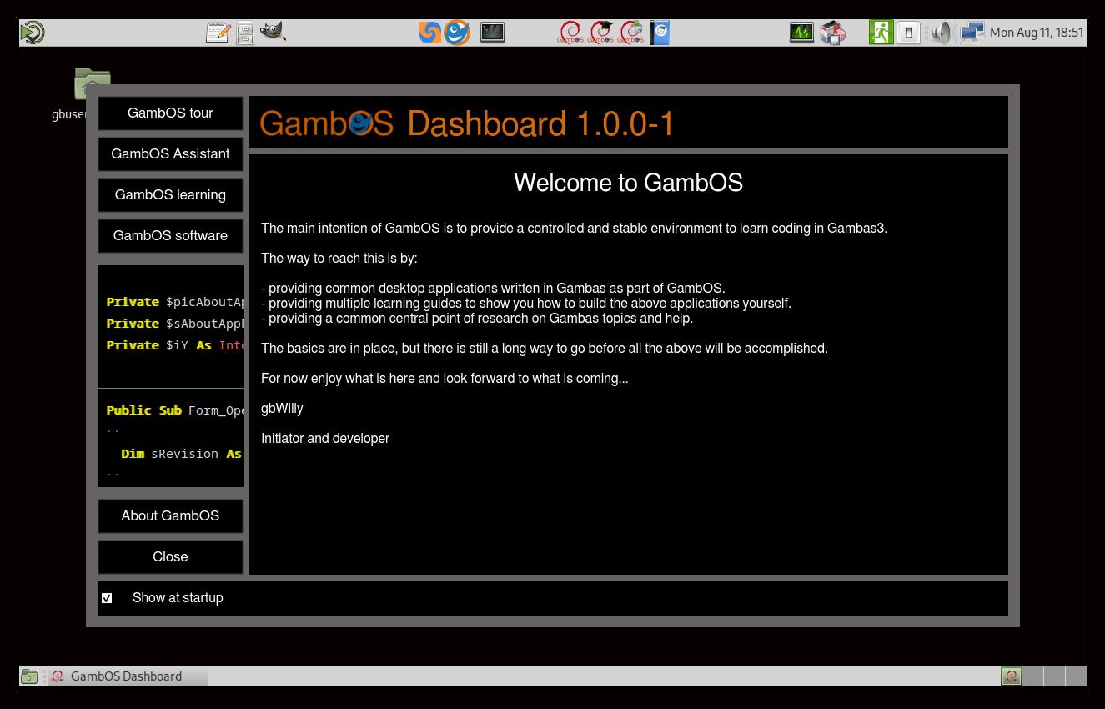Open the GambOS software section

pyautogui.click(x=170, y=236)
